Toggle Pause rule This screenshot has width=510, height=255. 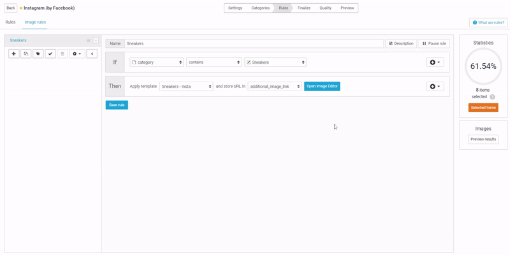pyautogui.click(x=433, y=43)
